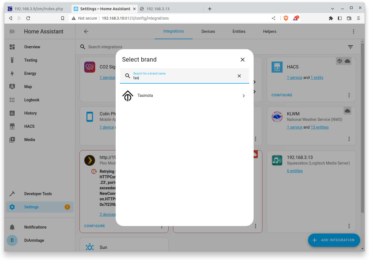Open Developer Tools

[40, 194]
